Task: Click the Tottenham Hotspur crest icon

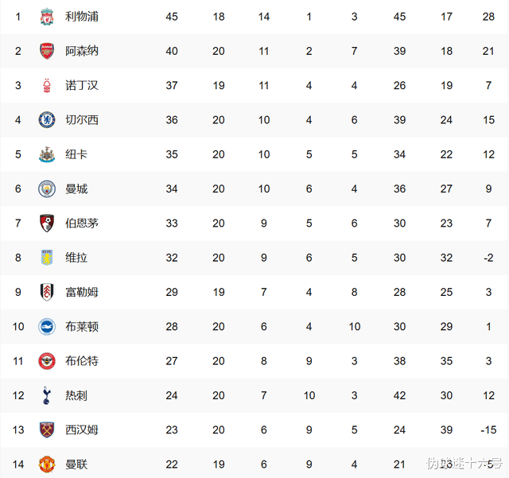Action: click(47, 395)
